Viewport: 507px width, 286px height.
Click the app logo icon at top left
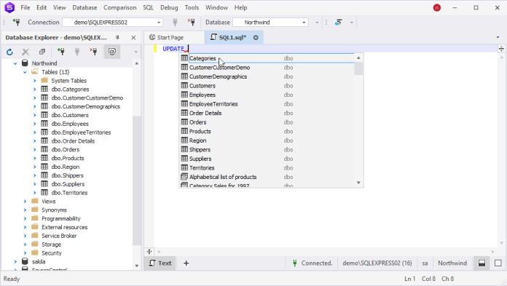[9, 7]
